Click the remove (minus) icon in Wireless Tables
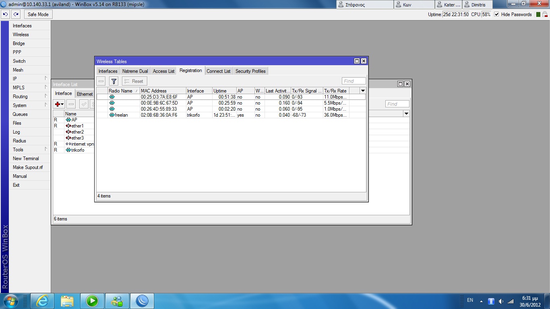550x309 pixels. click(x=101, y=81)
